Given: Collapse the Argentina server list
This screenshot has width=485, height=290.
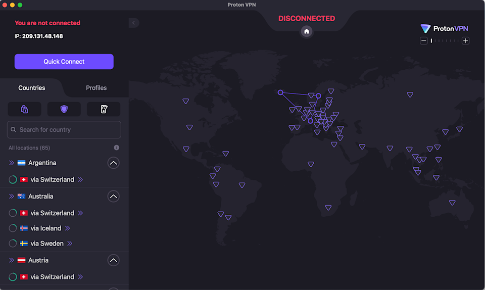Looking at the screenshot, I should click(114, 163).
